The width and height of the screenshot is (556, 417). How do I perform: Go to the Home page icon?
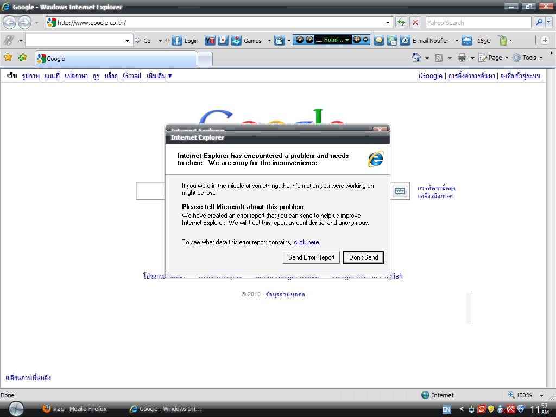[416, 58]
